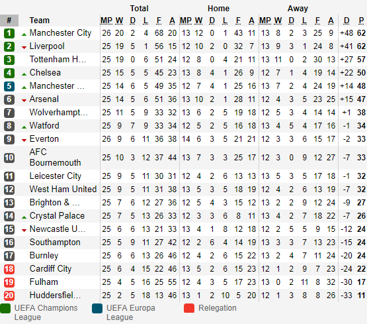Screen dimensions: 367x324
Task: Sort by the Team column header
Action: coord(39,21)
